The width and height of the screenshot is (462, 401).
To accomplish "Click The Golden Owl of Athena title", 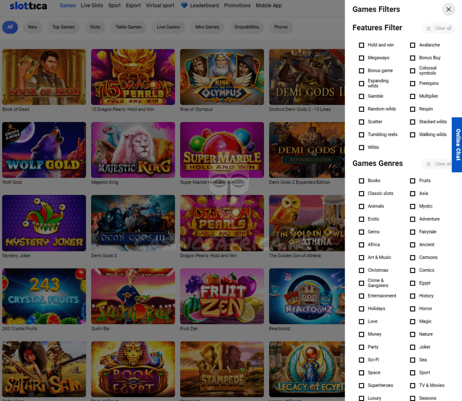I will [295, 256].
